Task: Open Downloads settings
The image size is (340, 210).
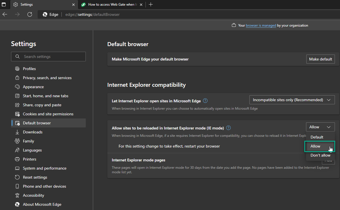Action: click(x=48, y=132)
